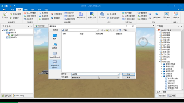Click 导入BIM模型 in the ribbon
The height and width of the screenshot is (103, 184).
click(30, 13)
